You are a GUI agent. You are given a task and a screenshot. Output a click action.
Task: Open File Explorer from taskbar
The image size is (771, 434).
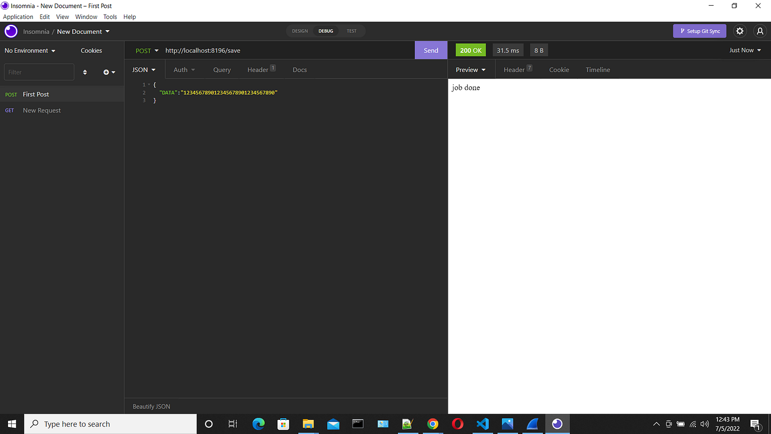tap(308, 424)
